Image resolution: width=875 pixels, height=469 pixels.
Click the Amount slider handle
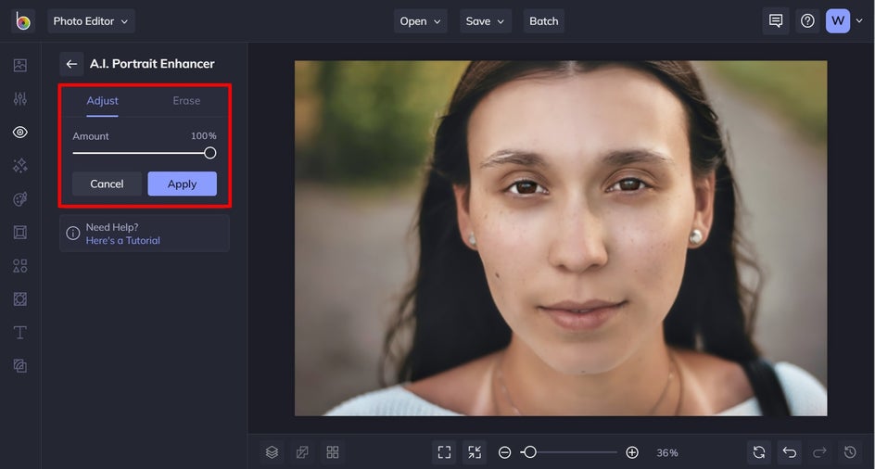coord(209,153)
